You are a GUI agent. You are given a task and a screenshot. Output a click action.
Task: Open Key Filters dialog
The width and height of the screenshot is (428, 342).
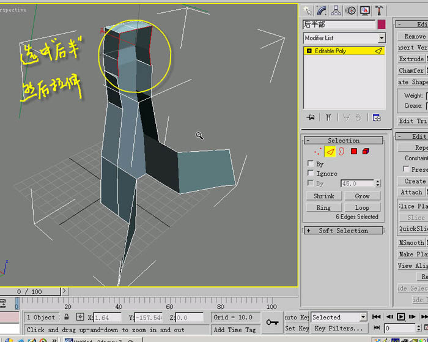coord(339,329)
